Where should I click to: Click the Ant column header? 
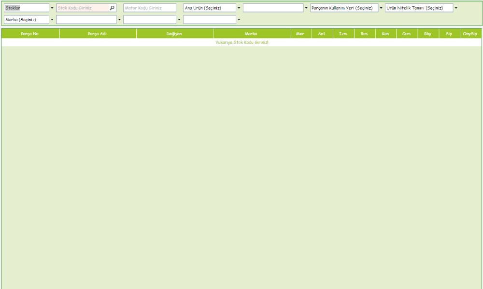click(x=322, y=34)
